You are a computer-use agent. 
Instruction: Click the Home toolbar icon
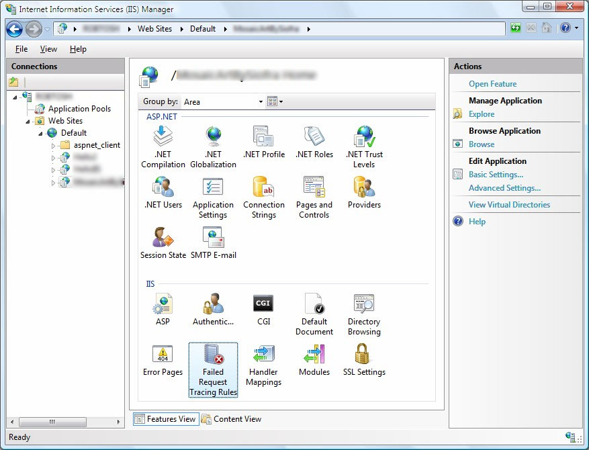coord(547,28)
